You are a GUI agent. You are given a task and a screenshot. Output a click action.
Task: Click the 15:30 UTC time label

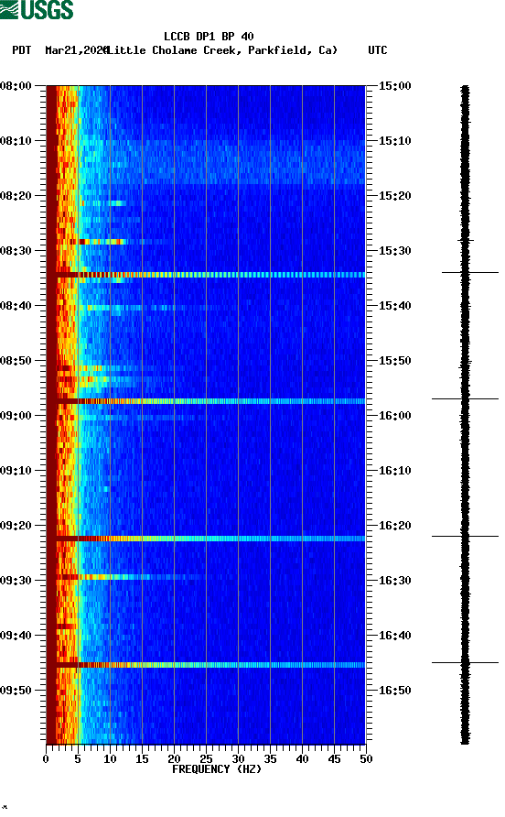click(394, 251)
